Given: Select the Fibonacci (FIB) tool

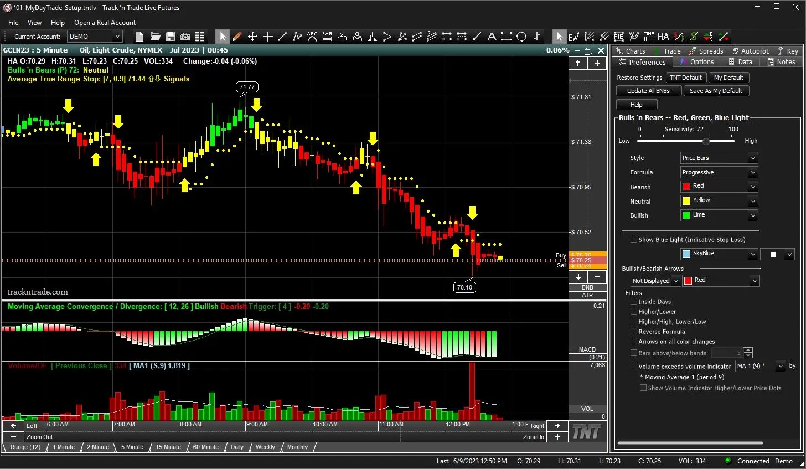Looking at the screenshot, I should pyautogui.click(x=619, y=37).
